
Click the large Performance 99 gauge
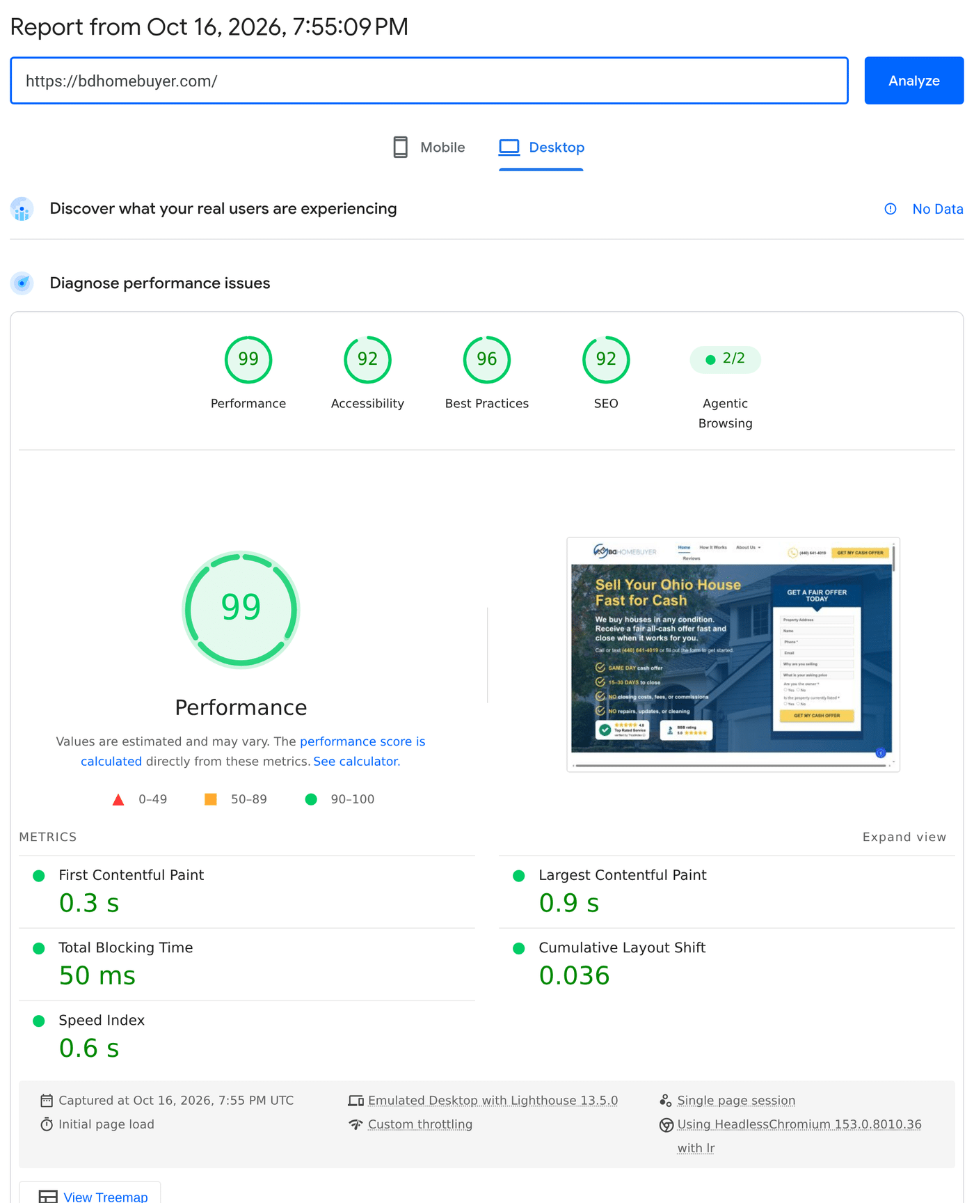(241, 610)
